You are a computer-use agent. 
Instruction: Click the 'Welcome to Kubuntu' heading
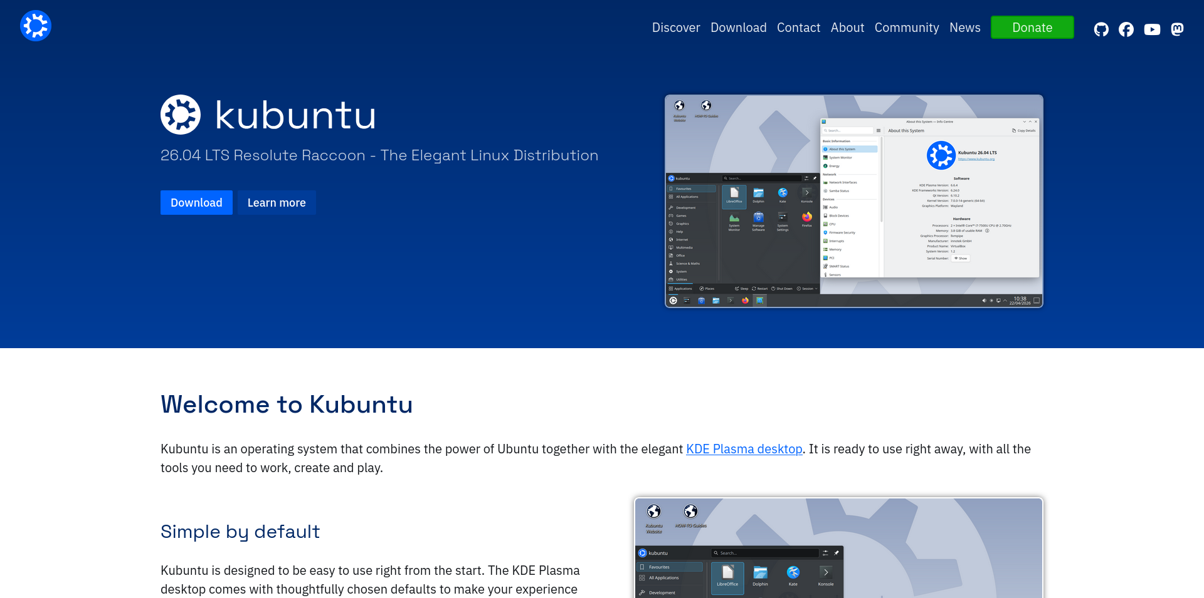(287, 405)
